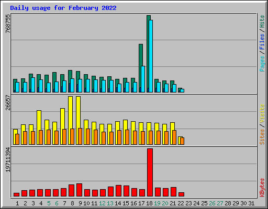This screenshot has width=268, height=209.
Task: Click the 19711394 axis value
Action: coord(8,160)
